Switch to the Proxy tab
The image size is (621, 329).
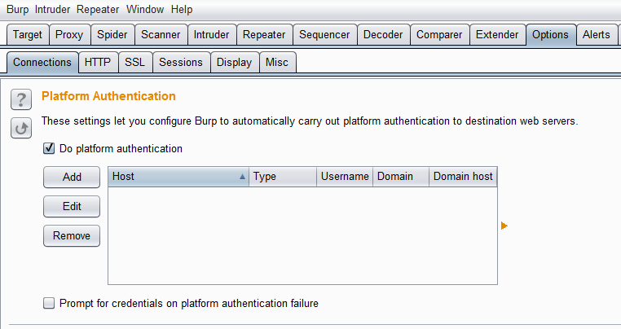[69, 35]
